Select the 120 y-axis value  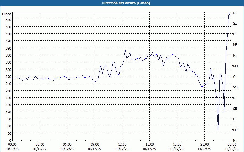(9, 112)
